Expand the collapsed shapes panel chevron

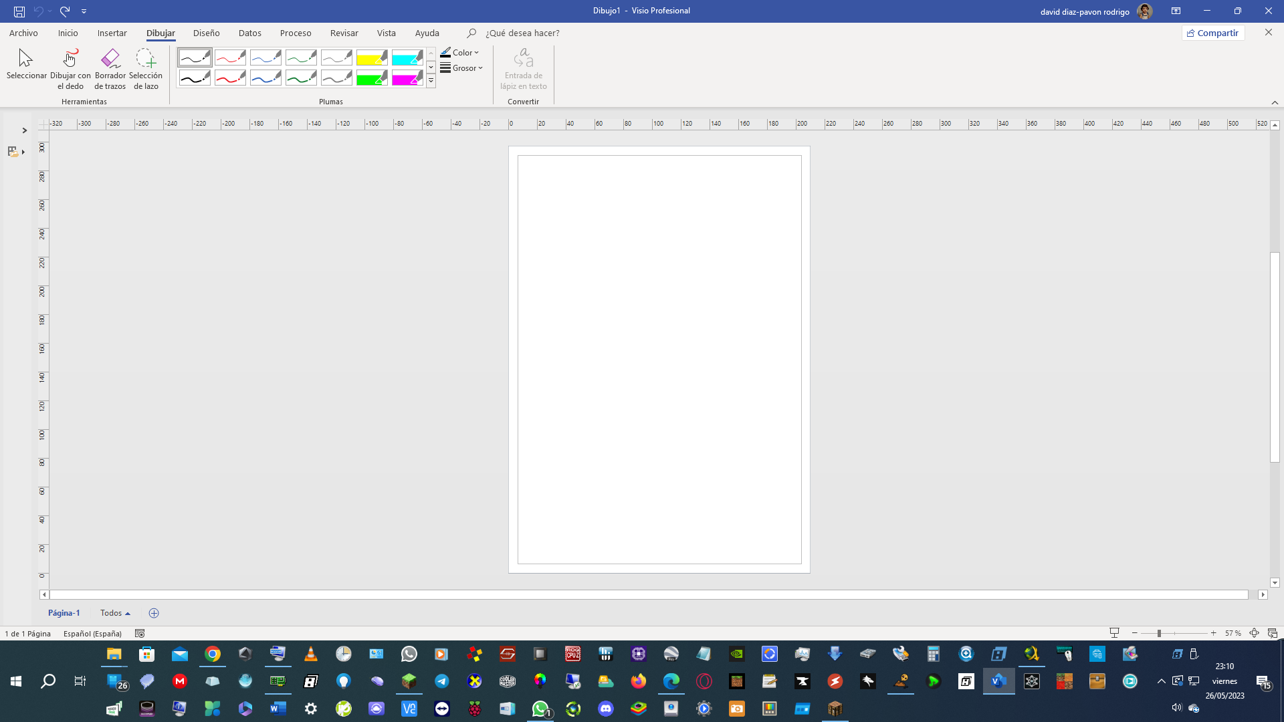click(x=24, y=130)
